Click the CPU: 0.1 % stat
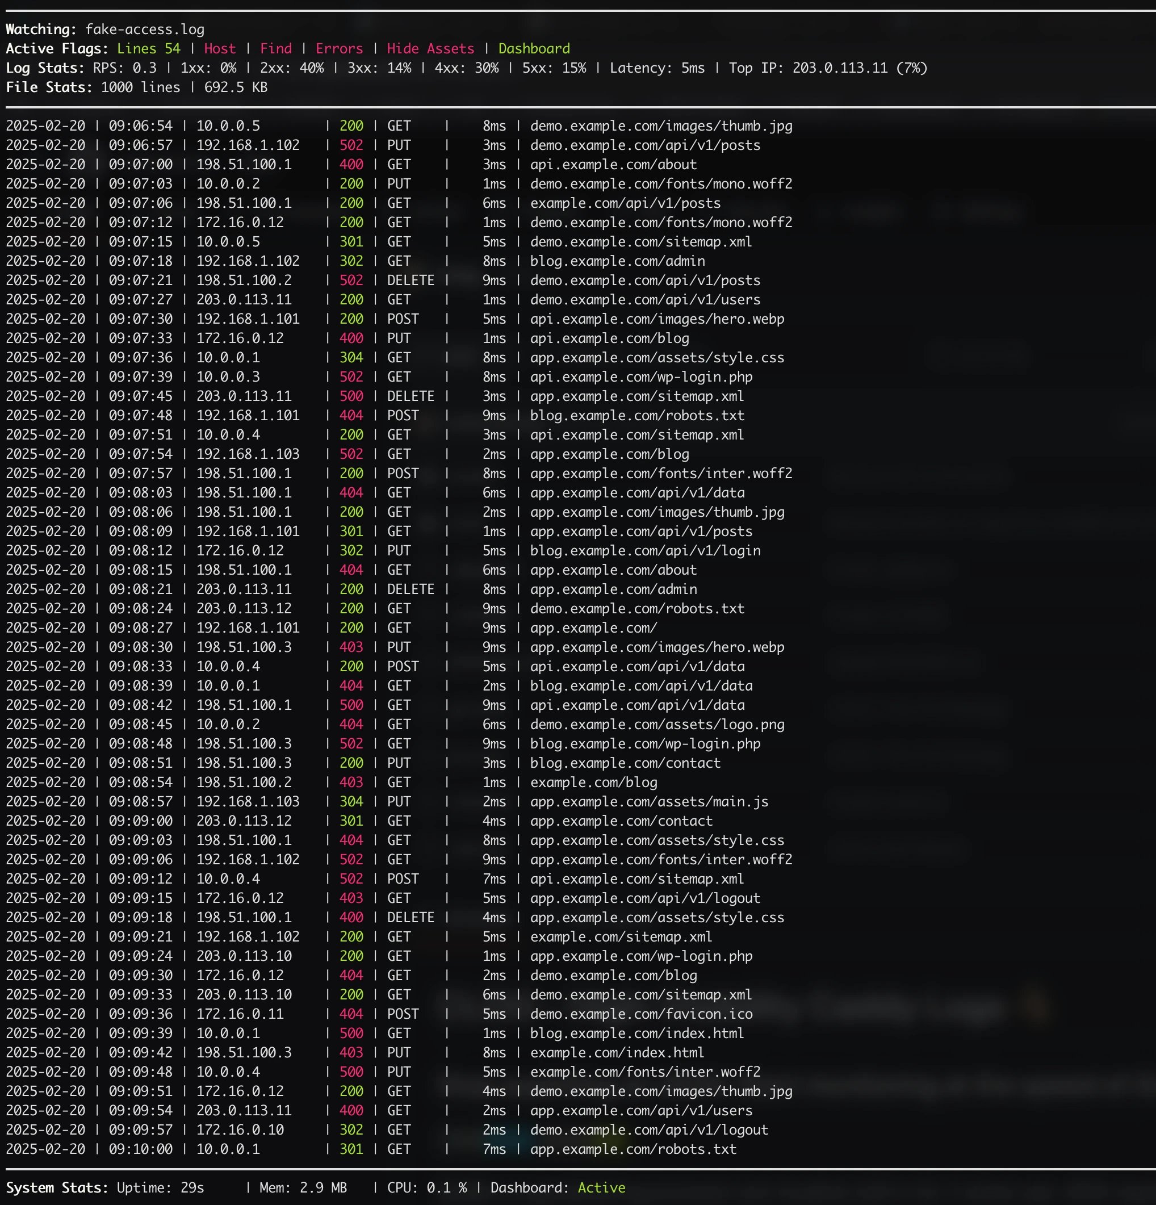1156x1205 pixels. coord(427,1188)
